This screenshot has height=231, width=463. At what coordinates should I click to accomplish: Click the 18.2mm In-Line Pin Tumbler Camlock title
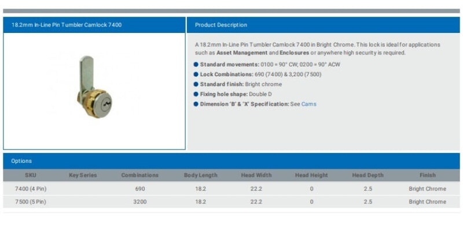coord(67,25)
